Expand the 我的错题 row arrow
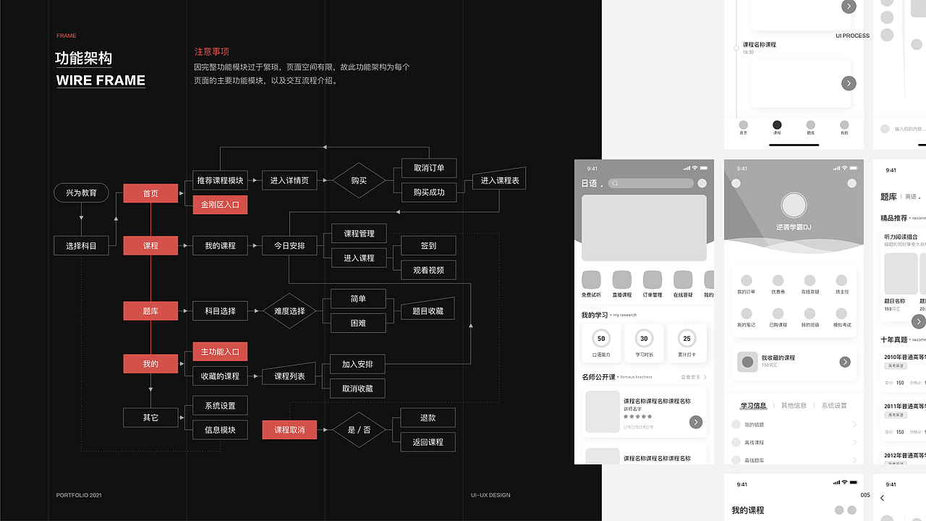926x521 pixels. click(x=855, y=424)
